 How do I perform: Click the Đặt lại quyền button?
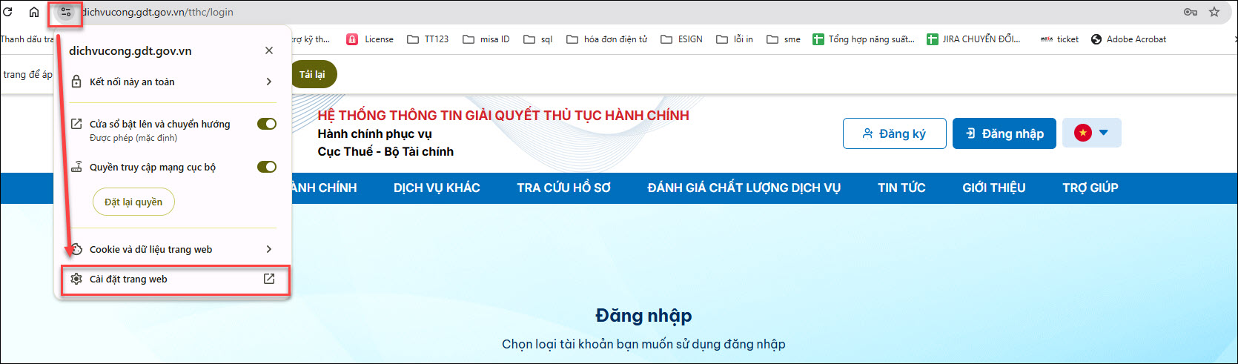[x=133, y=202]
